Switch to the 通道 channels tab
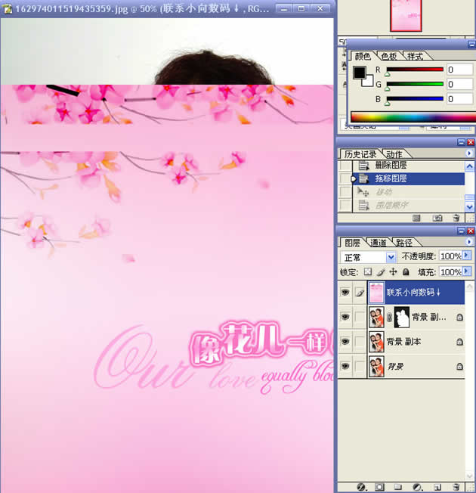The width and height of the screenshot is (476, 493). [378, 243]
